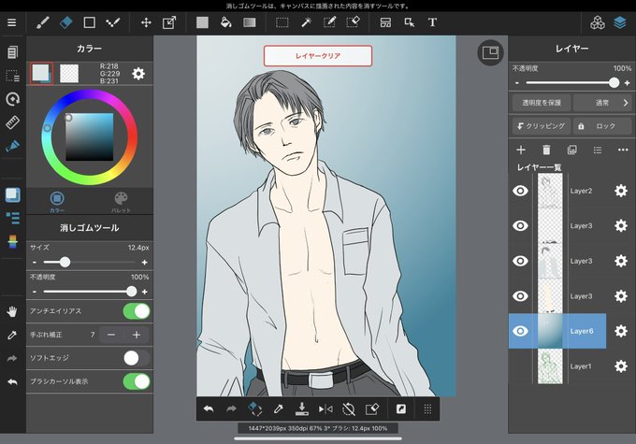Switch to Color (カラー) tab
Screen dimensions: 636x444
[x=57, y=202]
